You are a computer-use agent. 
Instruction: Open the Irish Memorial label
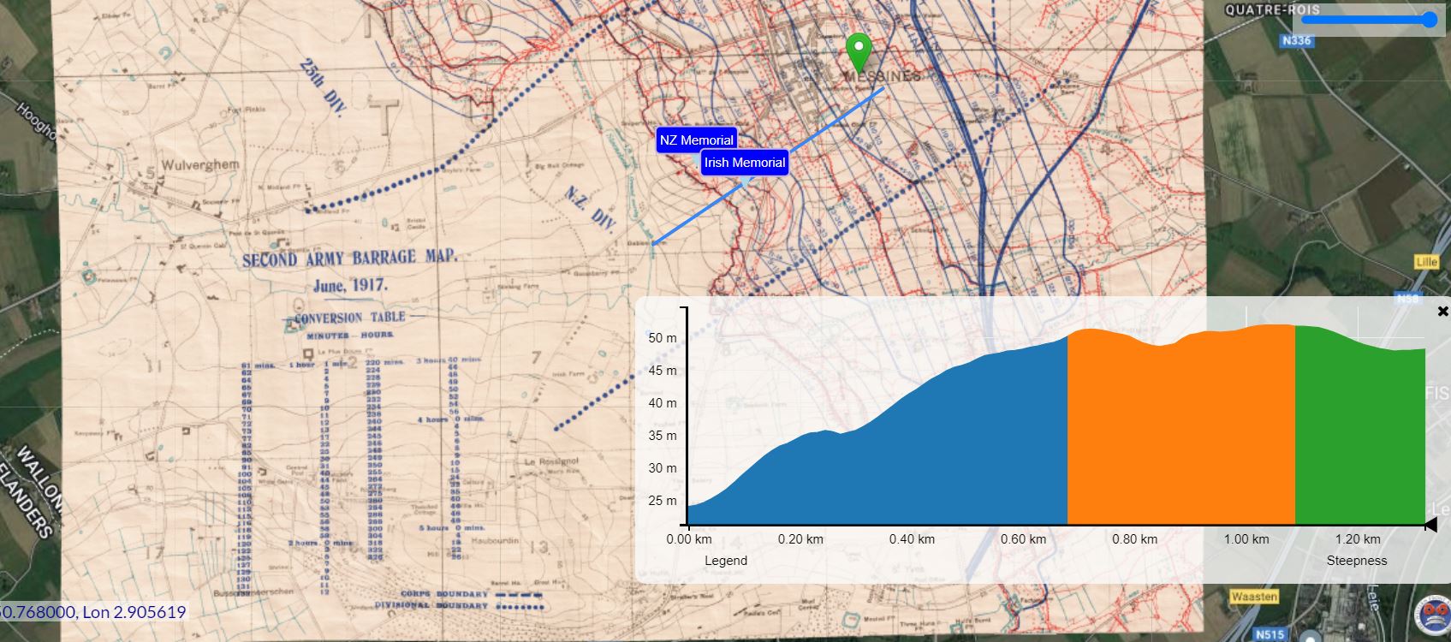[x=745, y=163]
